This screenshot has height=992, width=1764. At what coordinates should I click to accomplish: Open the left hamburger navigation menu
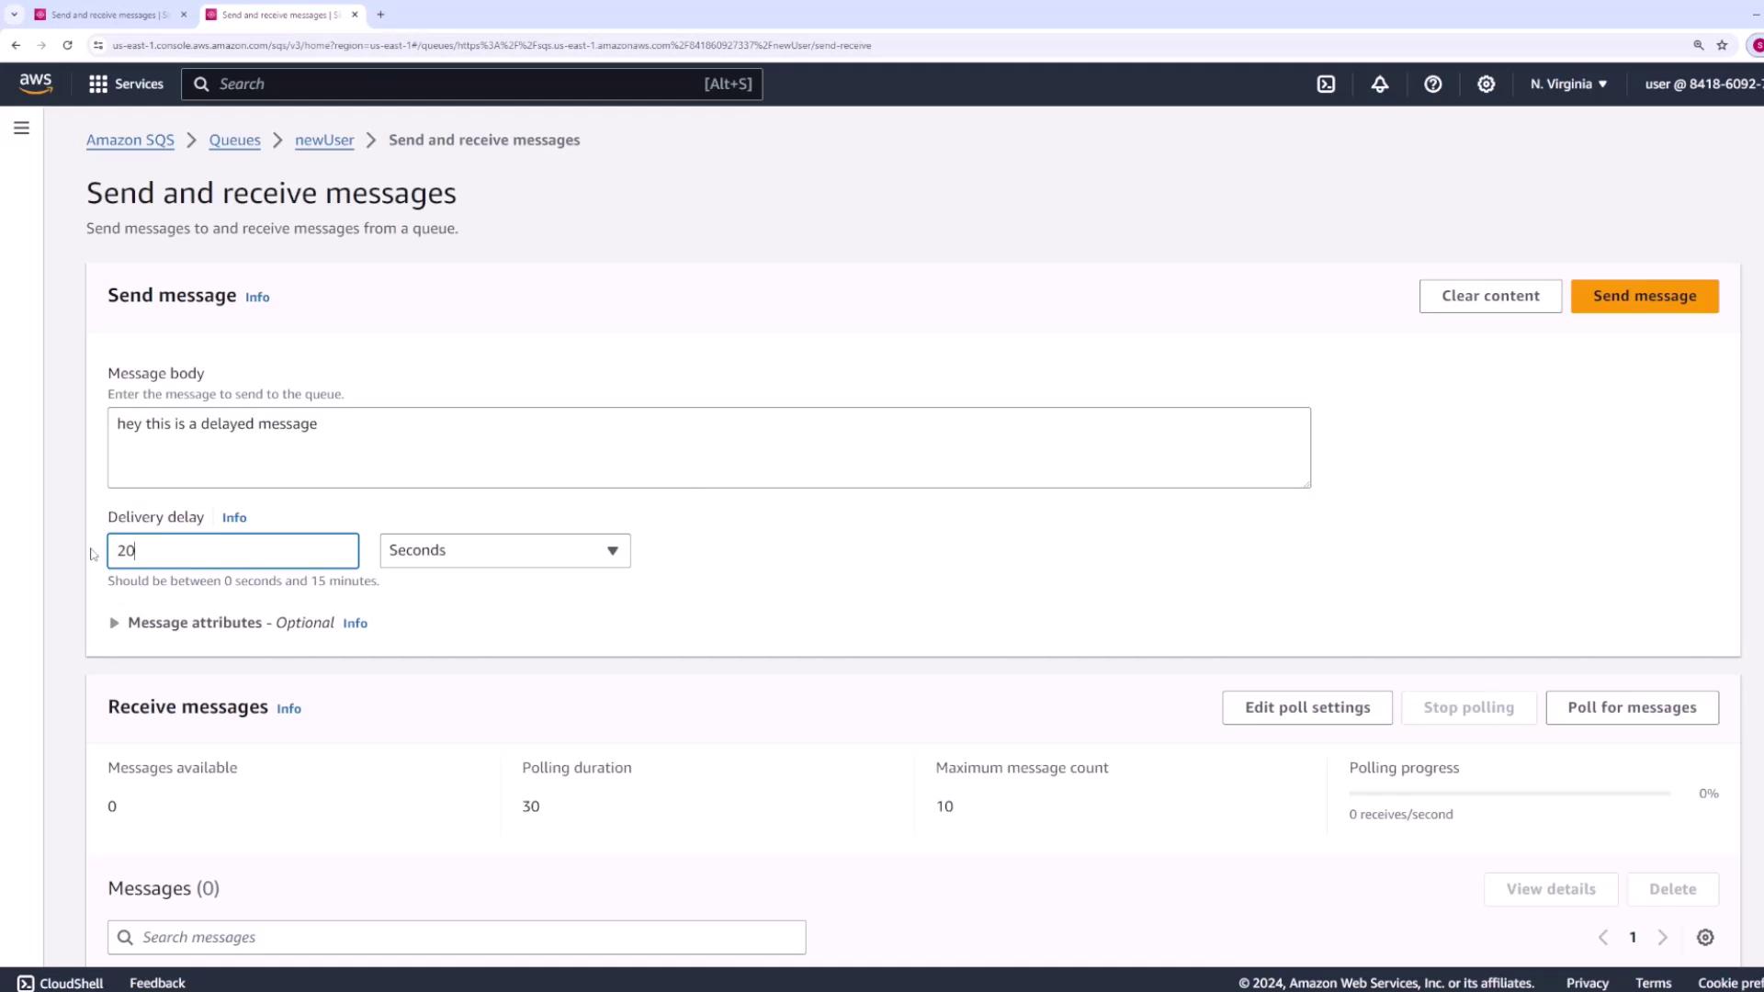tap(21, 128)
